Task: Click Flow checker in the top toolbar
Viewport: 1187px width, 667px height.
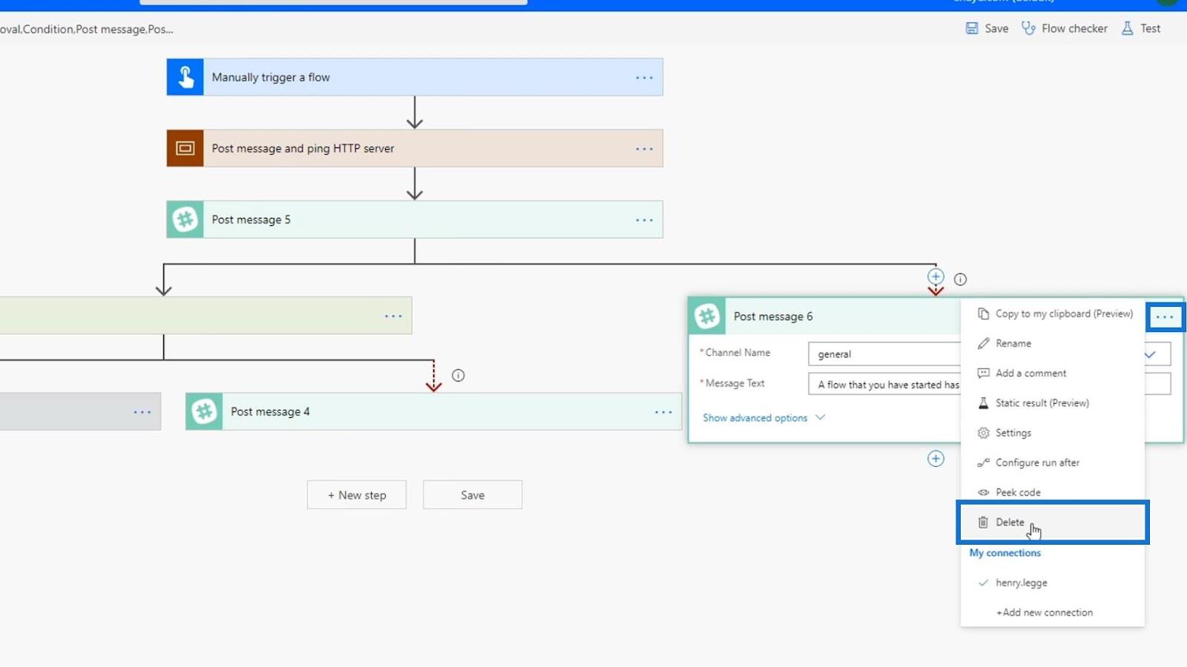Action: pos(1074,28)
